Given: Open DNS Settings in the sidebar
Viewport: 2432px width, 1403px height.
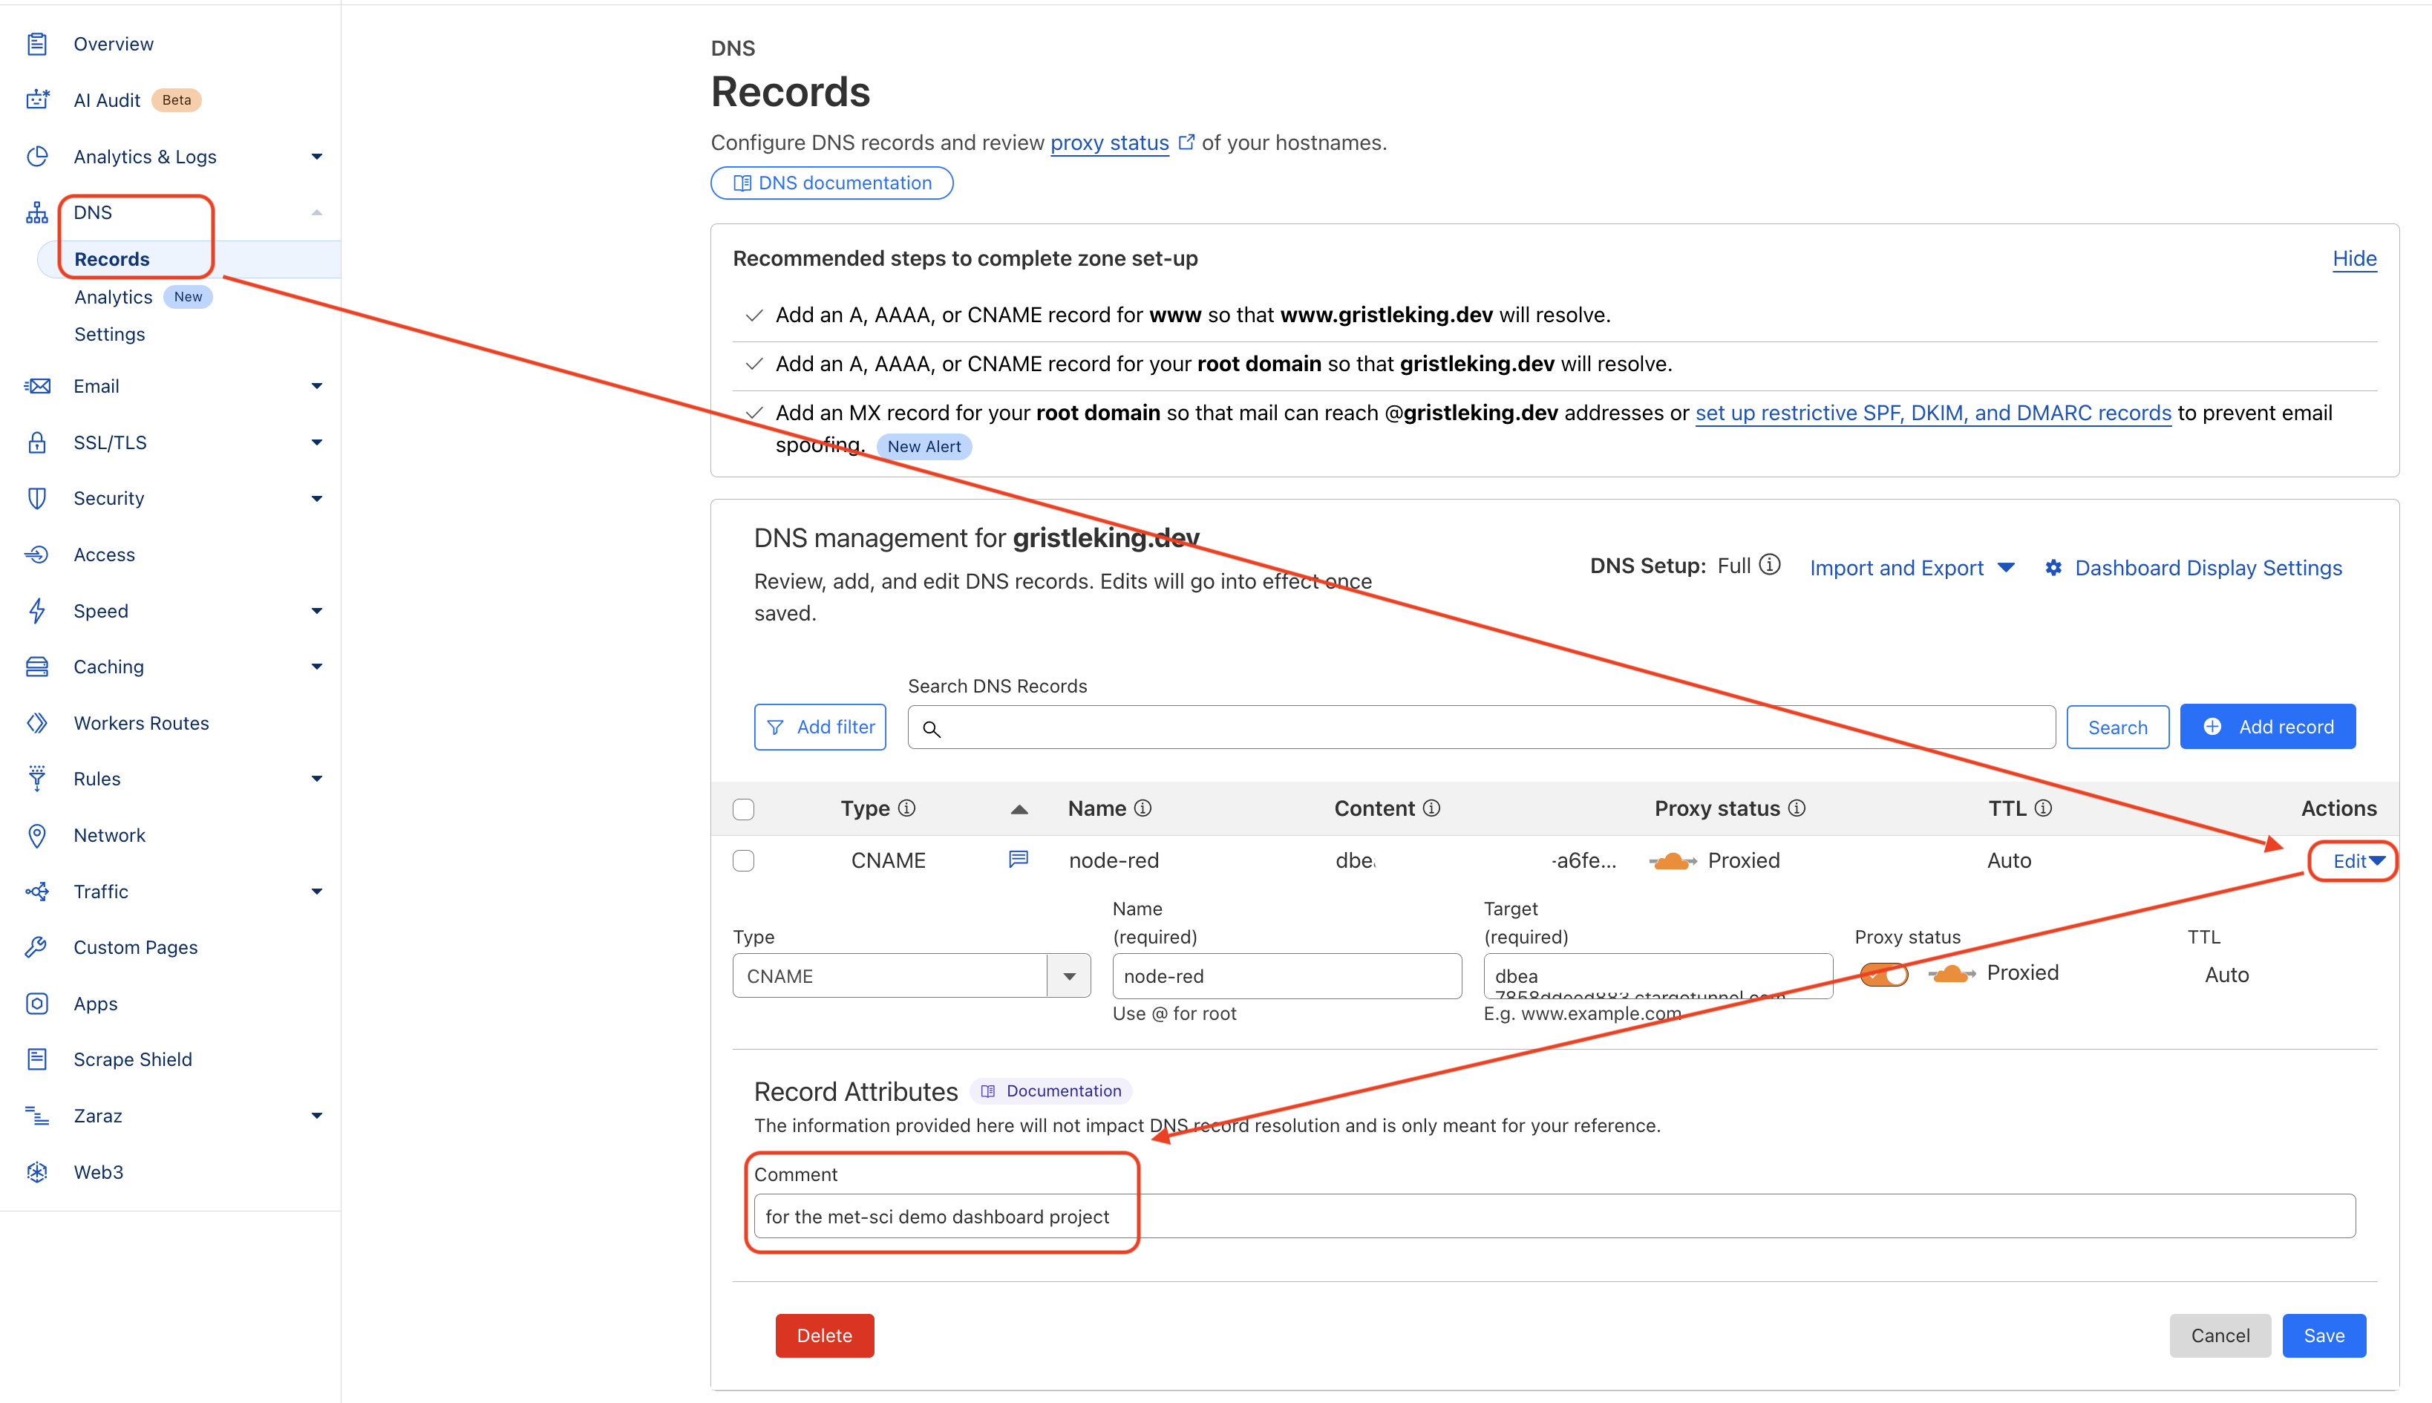Looking at the screenshot, I should coord(110,334).
